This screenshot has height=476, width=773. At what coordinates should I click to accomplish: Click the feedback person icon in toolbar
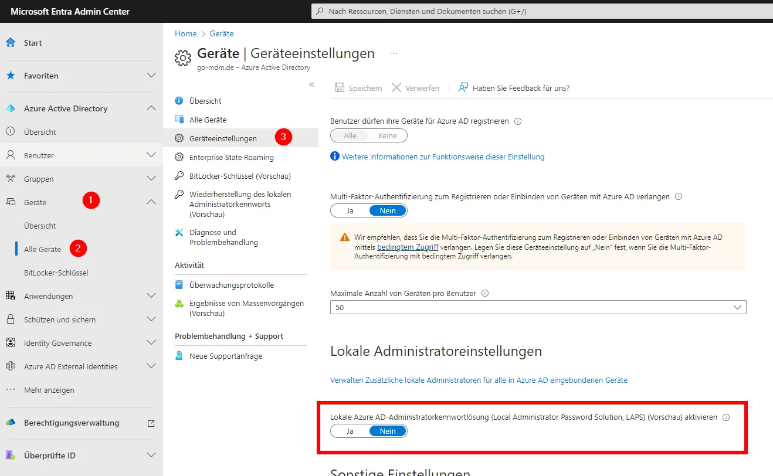tap(463, 88)
